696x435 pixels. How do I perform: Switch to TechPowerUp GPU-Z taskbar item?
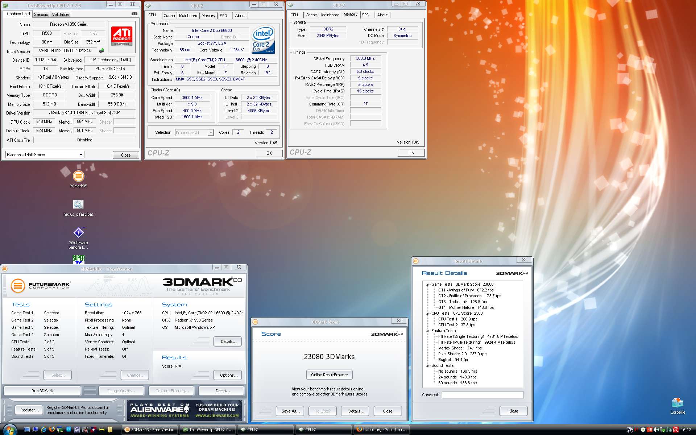pyautogui.click(x=208, y=430)
